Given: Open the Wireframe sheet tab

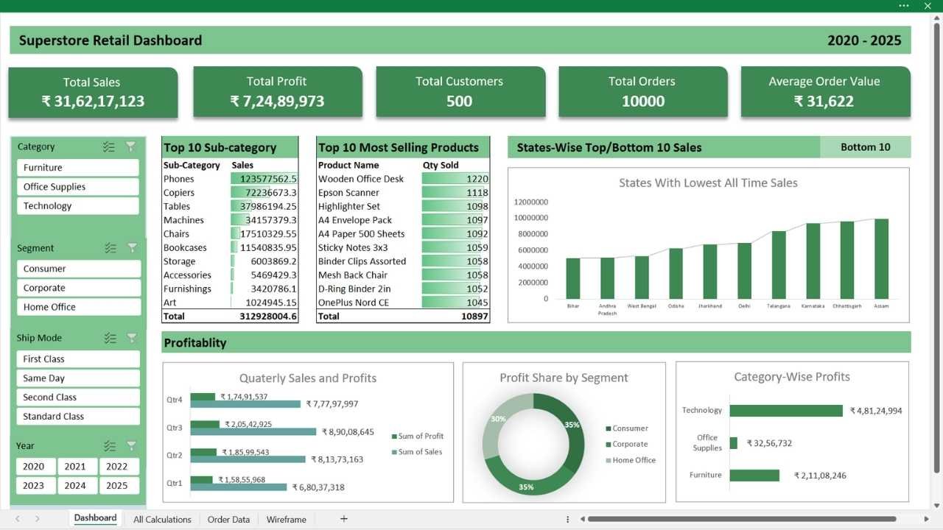Looking at the screenshot, I should [x=287, y=519].
